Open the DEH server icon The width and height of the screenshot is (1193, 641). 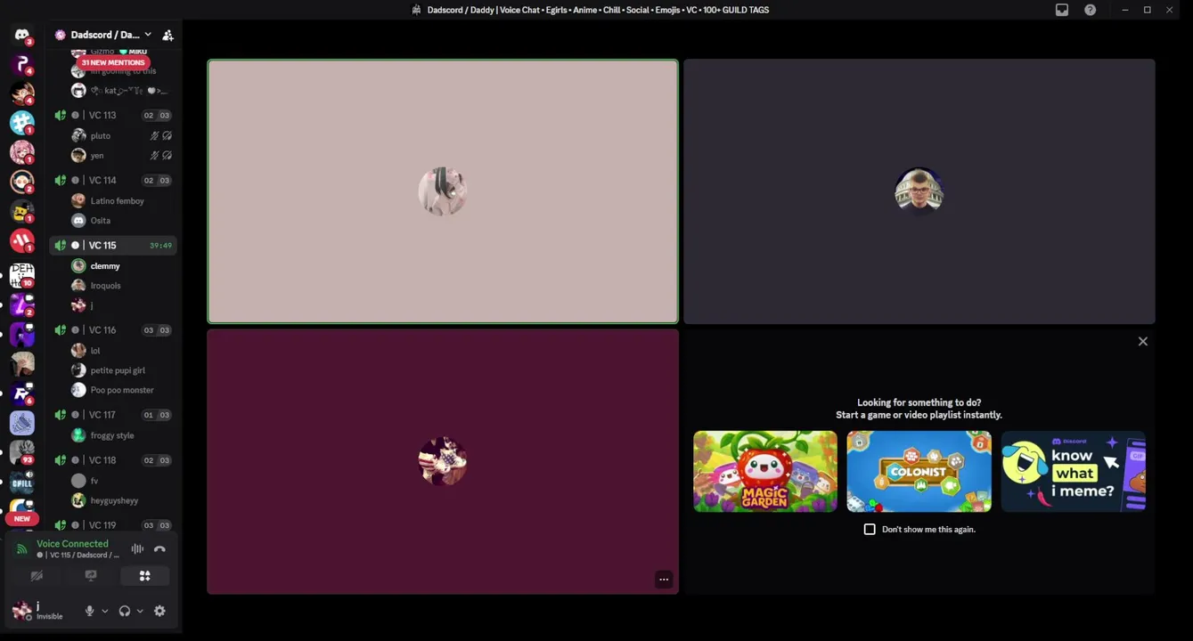click(x=21, y=274)
